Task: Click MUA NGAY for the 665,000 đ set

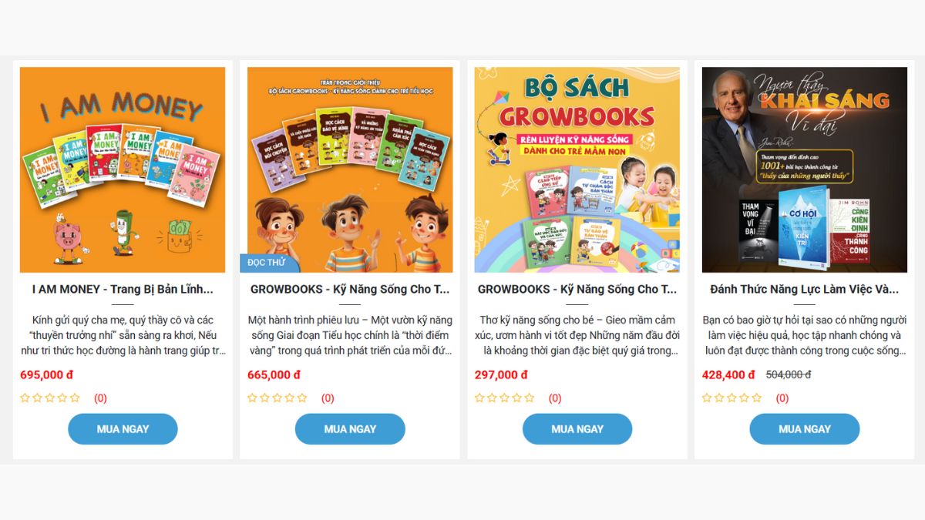Action: [350, 429]
